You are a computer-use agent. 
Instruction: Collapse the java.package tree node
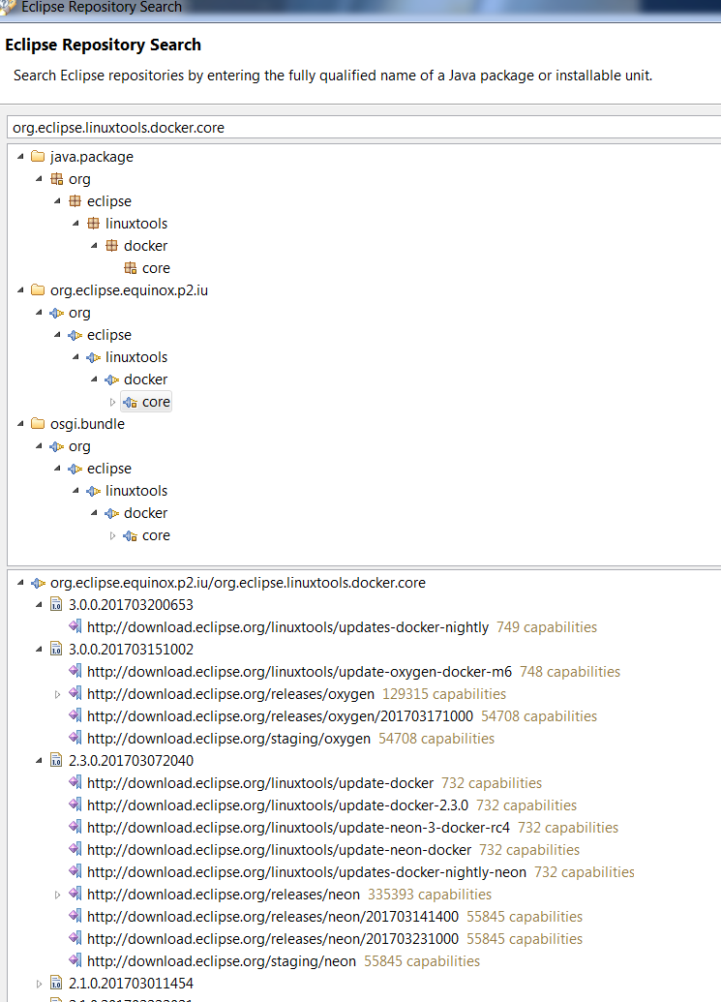(20, 157)
